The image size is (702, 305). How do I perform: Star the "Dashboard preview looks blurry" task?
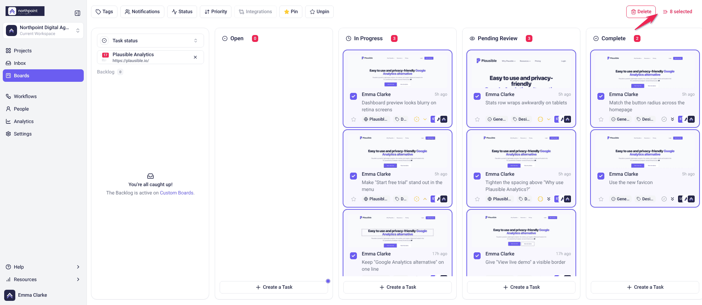353,119
